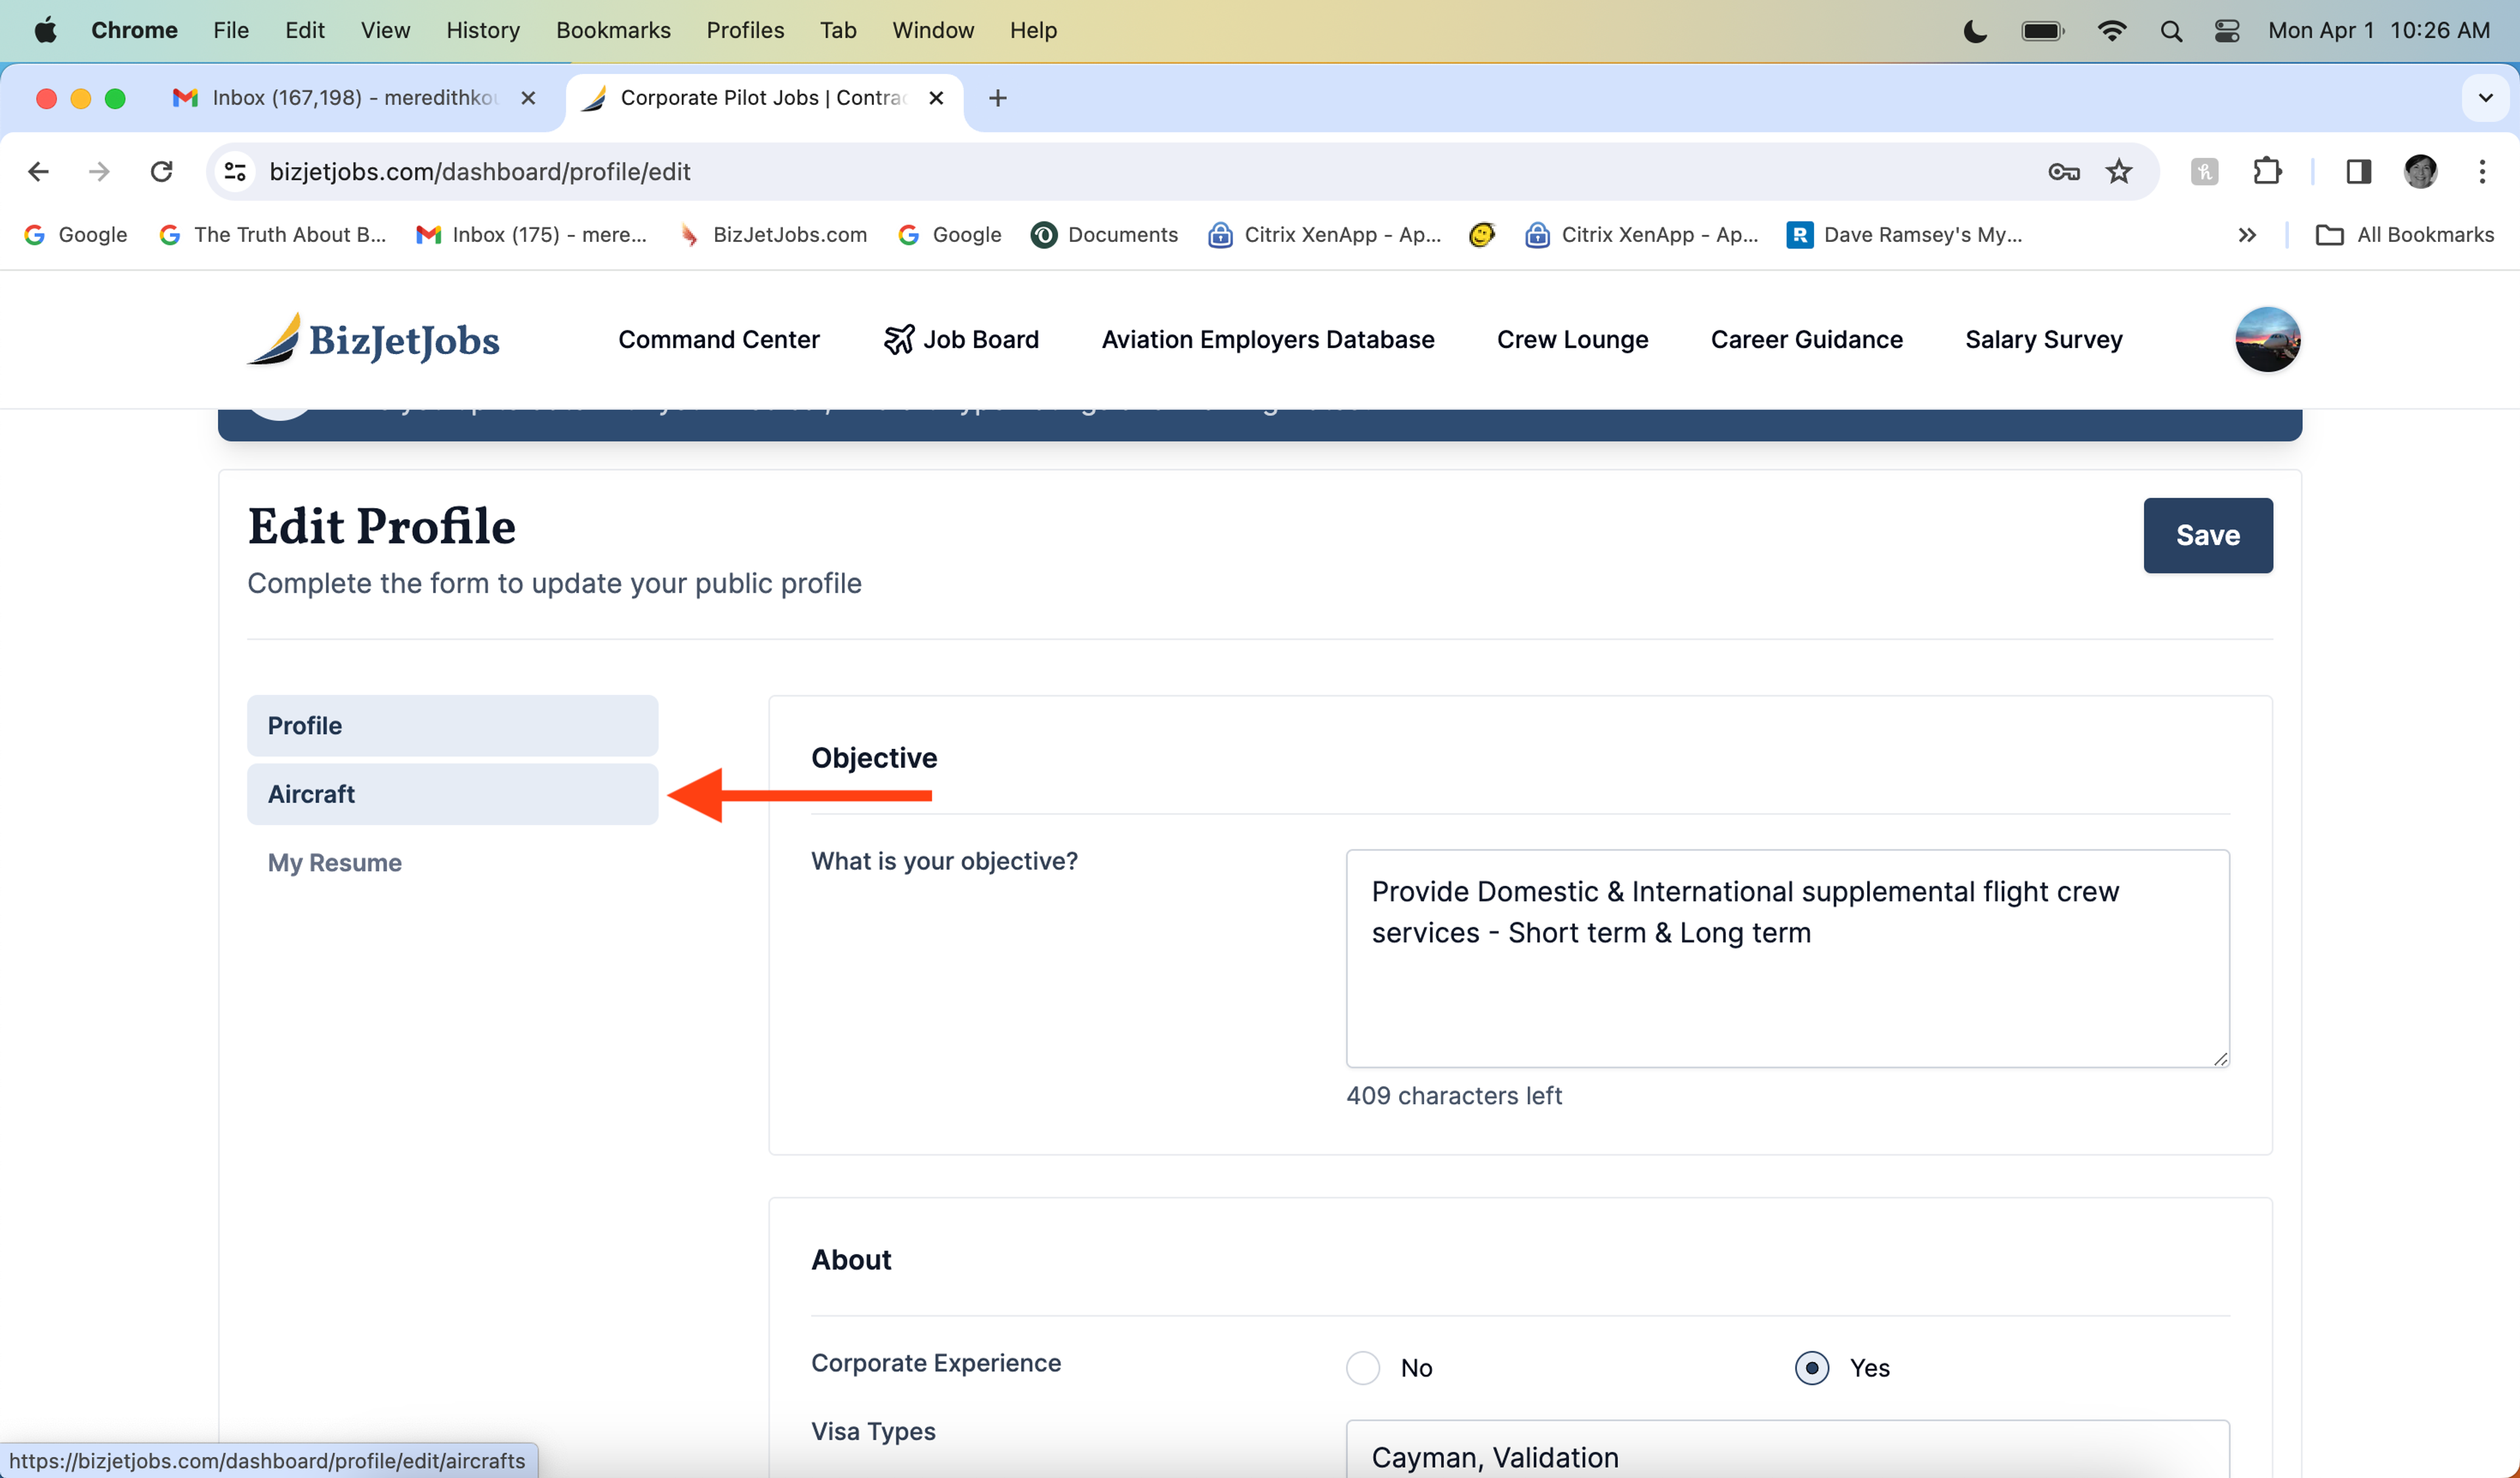This screenshot has height=1478, width=2520.
Task: Open site information icon beside URL
Action: pyautogui.click(x=235, y=172)
